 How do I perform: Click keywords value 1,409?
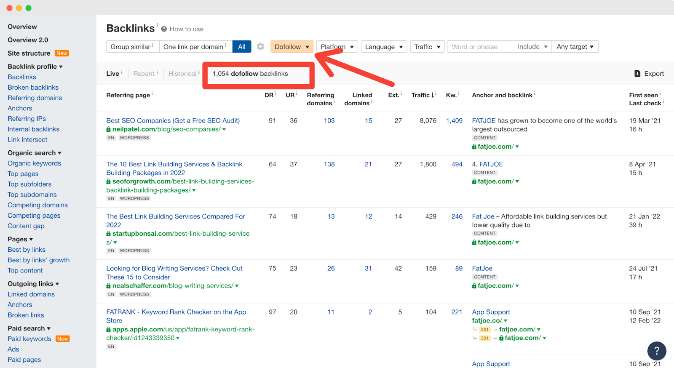(x=454, y=121)
